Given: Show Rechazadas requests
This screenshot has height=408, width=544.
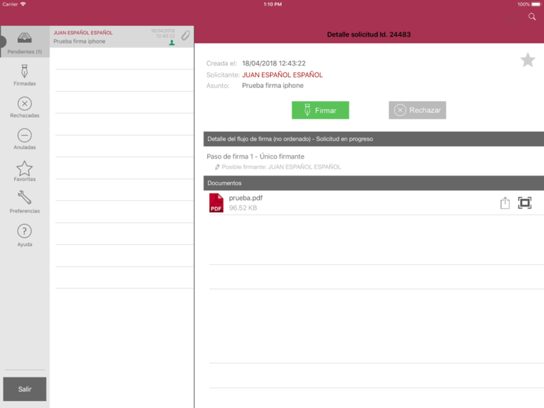Looking at the screenshot, I should tap(24, 107).
